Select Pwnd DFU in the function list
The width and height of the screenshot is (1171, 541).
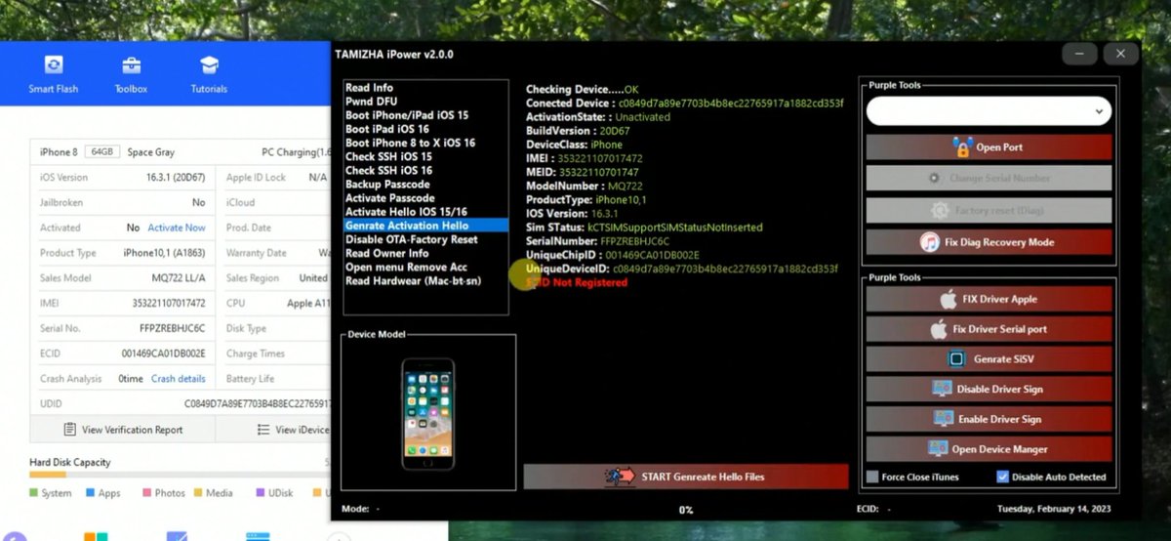pyautogui.click(x=425, y=102)
